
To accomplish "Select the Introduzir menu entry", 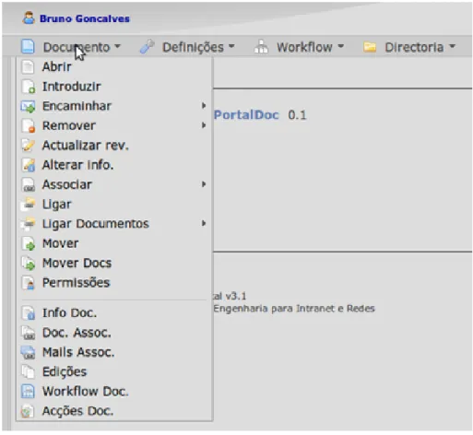I will coord(114,87).
